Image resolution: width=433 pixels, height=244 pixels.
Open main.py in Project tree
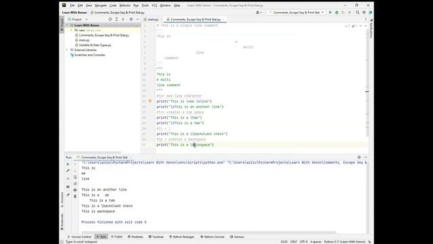tap(84, 40)
